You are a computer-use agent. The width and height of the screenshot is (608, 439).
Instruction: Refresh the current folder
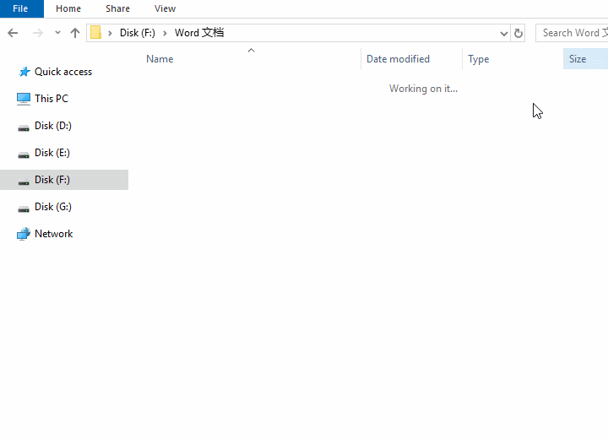point(518,34)
